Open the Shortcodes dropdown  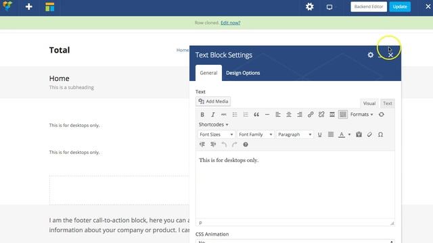tap(213, 124)
